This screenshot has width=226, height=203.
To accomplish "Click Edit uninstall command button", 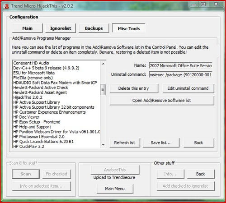I will tap(188, 88).
